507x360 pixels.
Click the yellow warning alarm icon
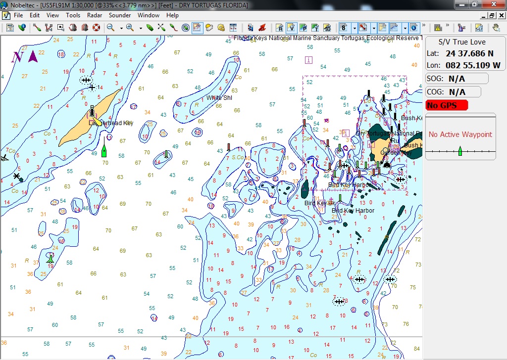point(438,28)
